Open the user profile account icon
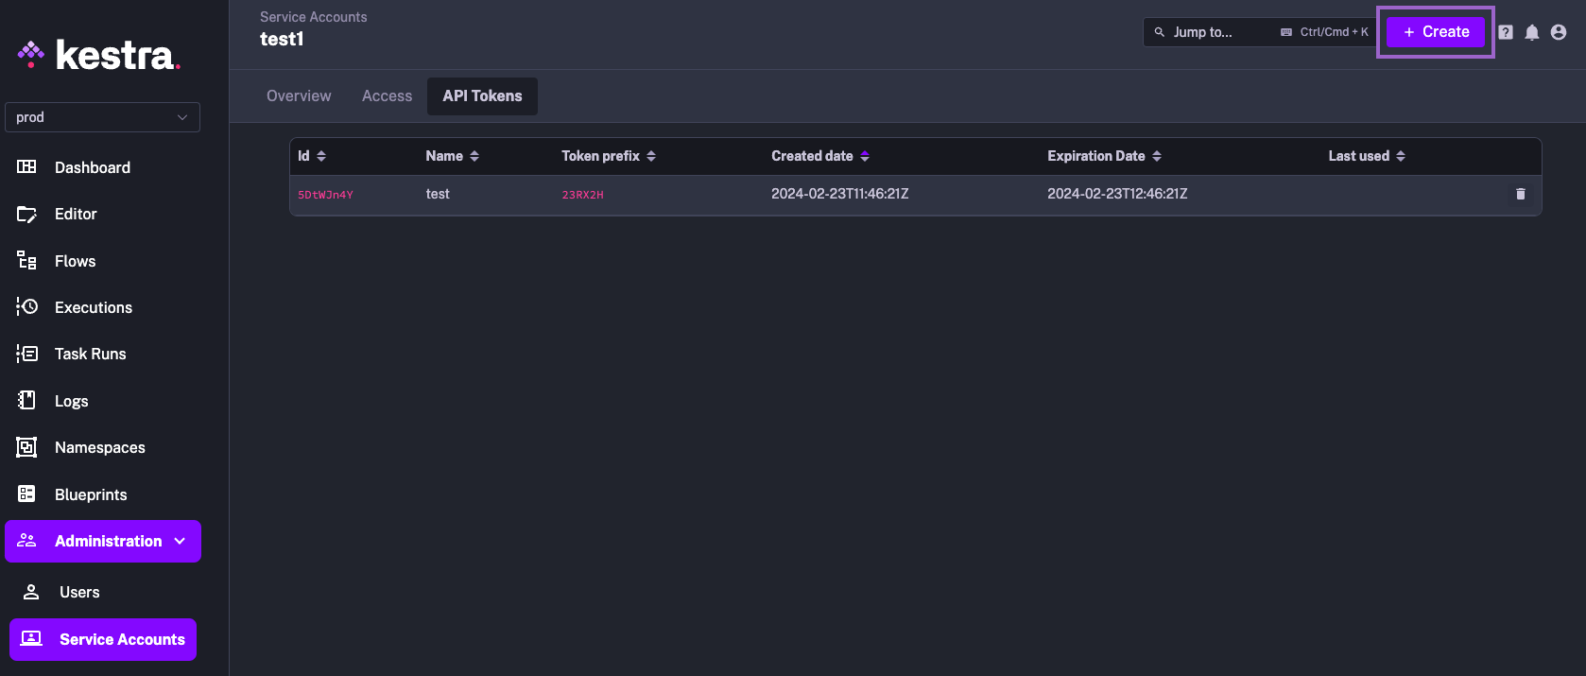Viewport: 1586px width, 676px height. [x=1559, y=32]
